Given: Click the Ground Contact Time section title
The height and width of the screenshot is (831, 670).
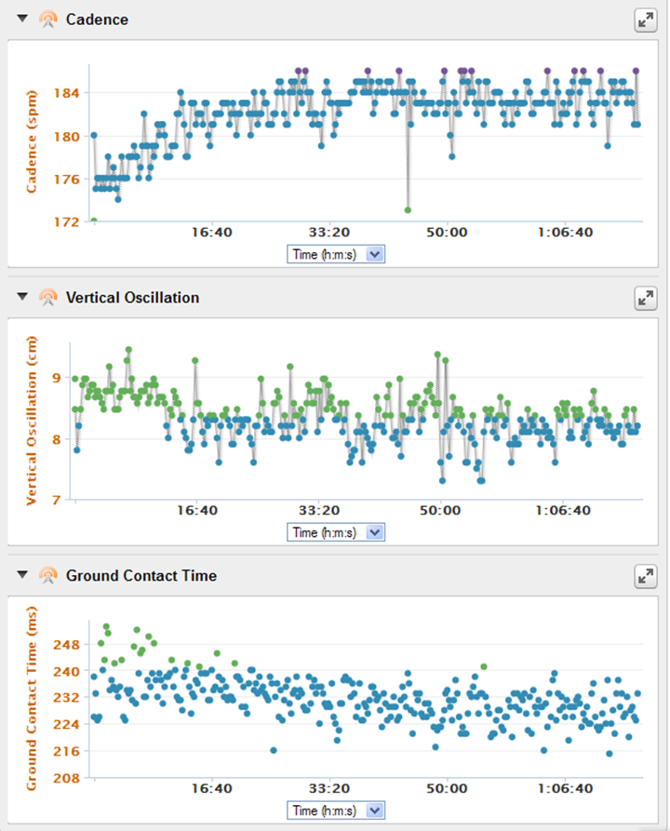Looking at the screenshot, I should pos(141,575).
